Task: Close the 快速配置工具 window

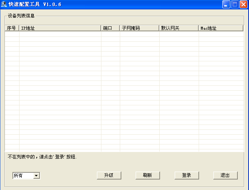Action: 243,4
